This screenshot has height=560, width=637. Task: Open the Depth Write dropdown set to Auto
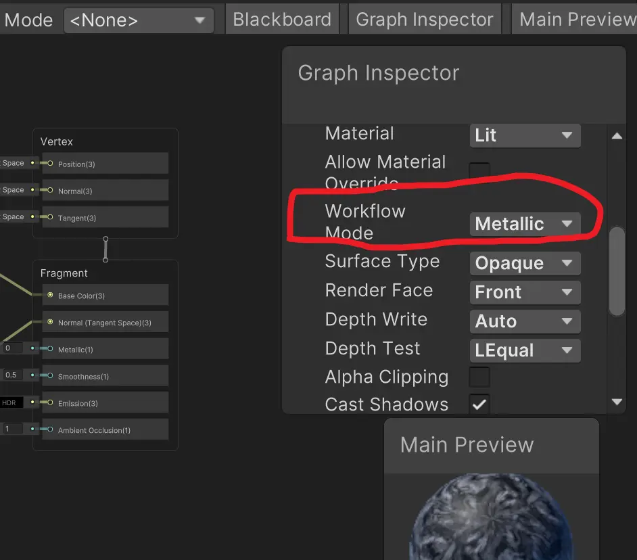click(x=525, y=321)
